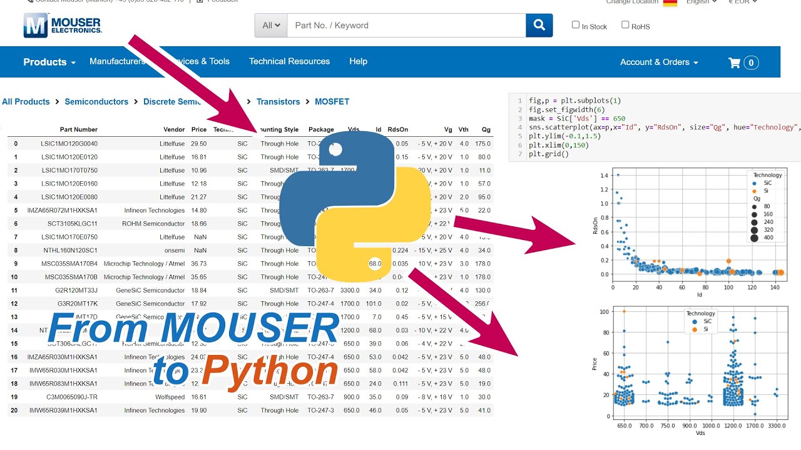Open the shopping cart icon

[x=735, y=62]
